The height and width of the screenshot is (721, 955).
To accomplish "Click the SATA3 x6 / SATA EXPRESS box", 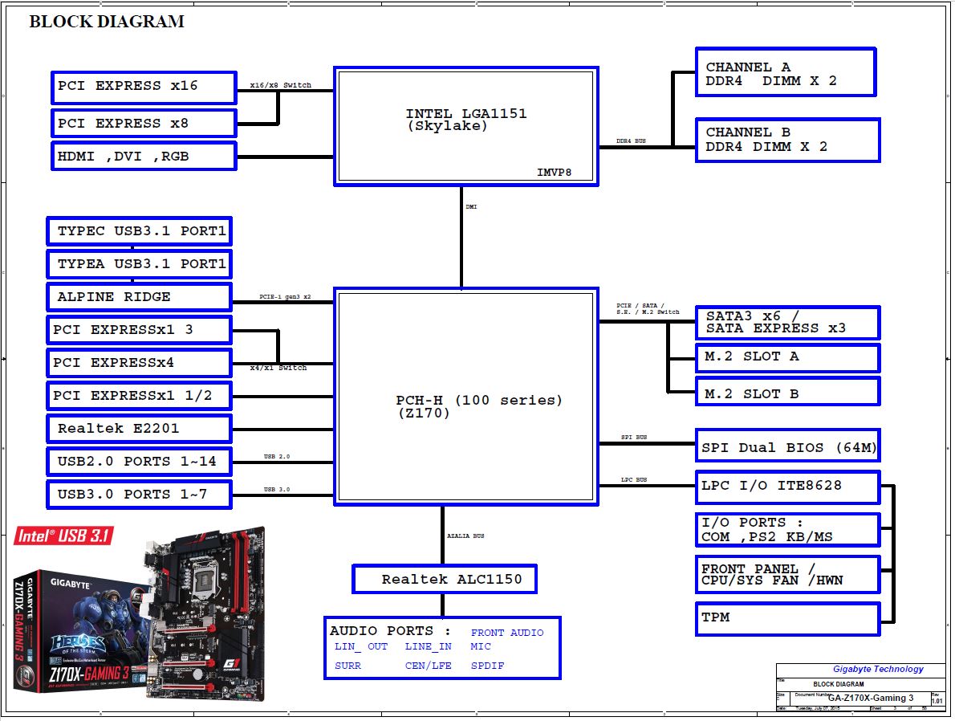I will click(x=786, y=323).
